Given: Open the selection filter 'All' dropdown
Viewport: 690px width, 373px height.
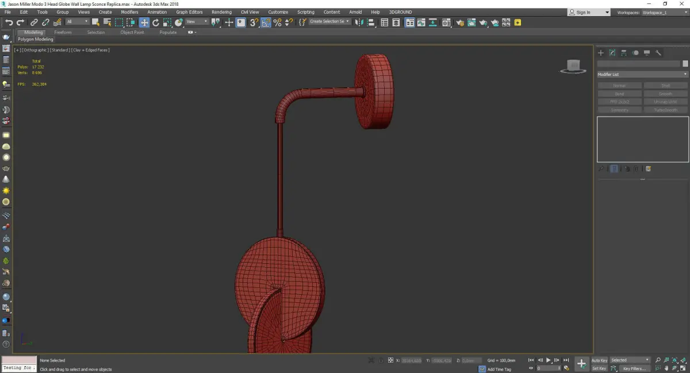Looking at the screenshot, I should pos(77,22).
